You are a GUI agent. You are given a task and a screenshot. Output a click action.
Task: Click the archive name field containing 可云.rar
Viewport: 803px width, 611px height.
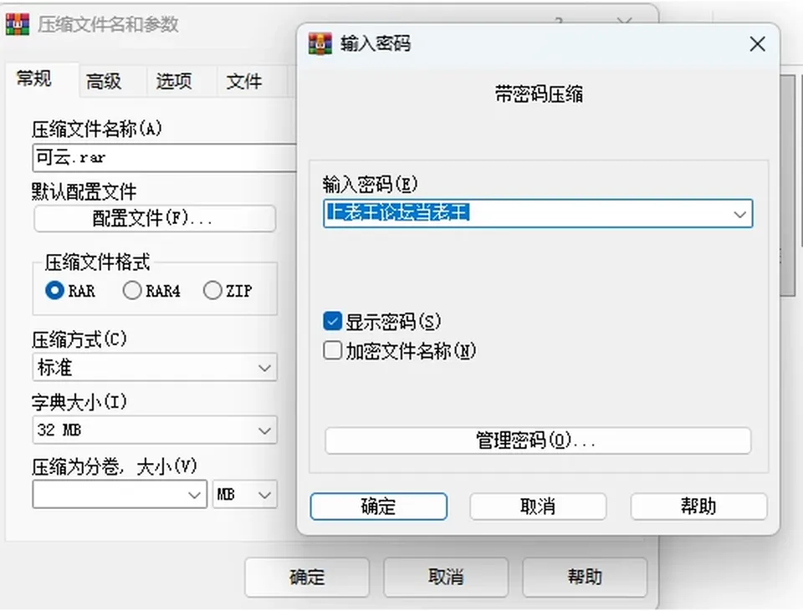[x=165, y=158]
